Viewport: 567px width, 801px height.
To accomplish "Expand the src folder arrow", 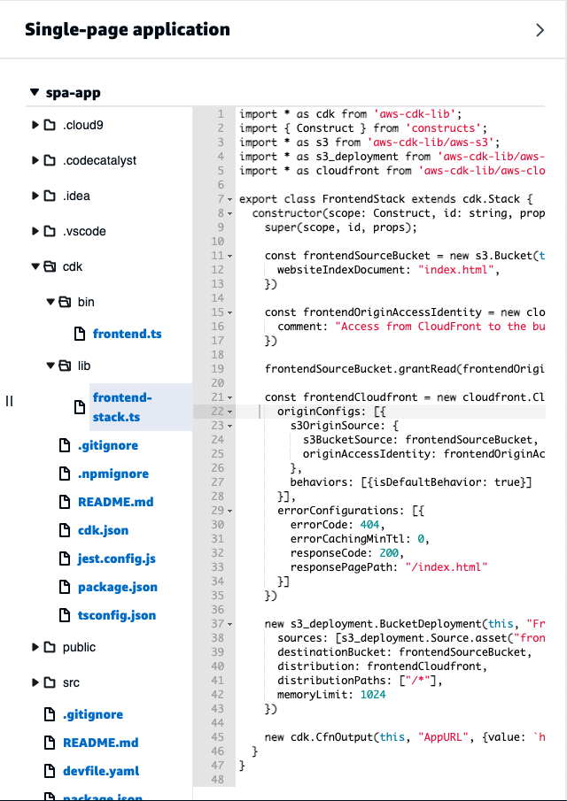I will coord(35,682).
